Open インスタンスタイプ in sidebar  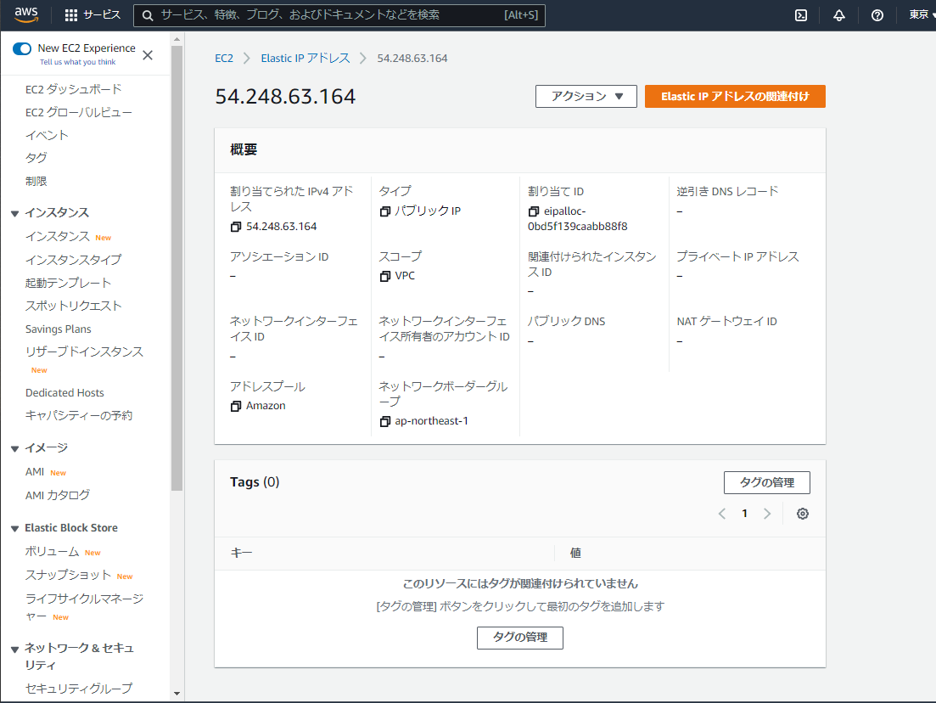[x=74, y=260]
